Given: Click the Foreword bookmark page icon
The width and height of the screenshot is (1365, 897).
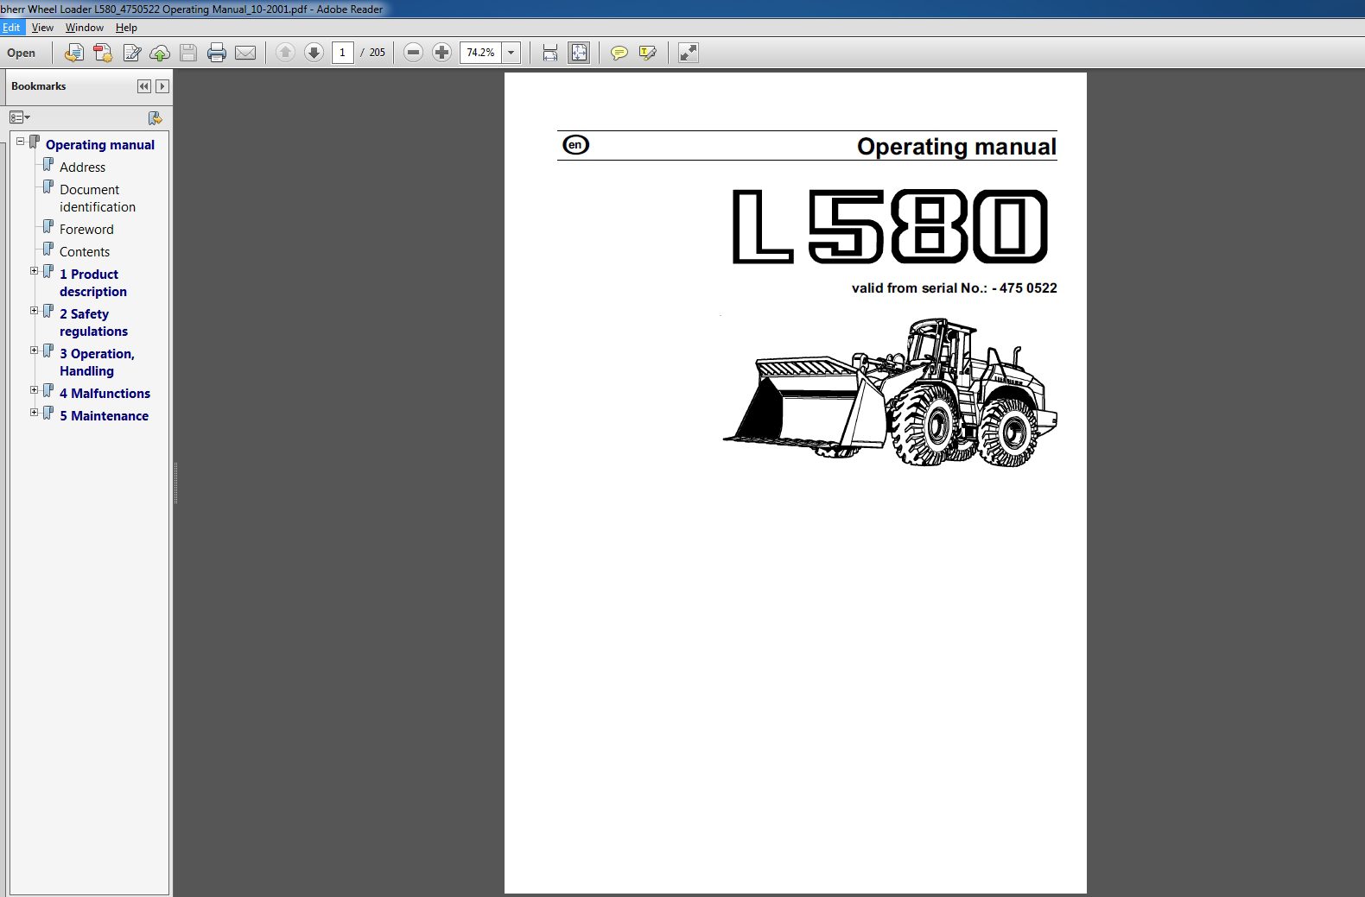Looking at the screenshot, I should tap(48, 226).
